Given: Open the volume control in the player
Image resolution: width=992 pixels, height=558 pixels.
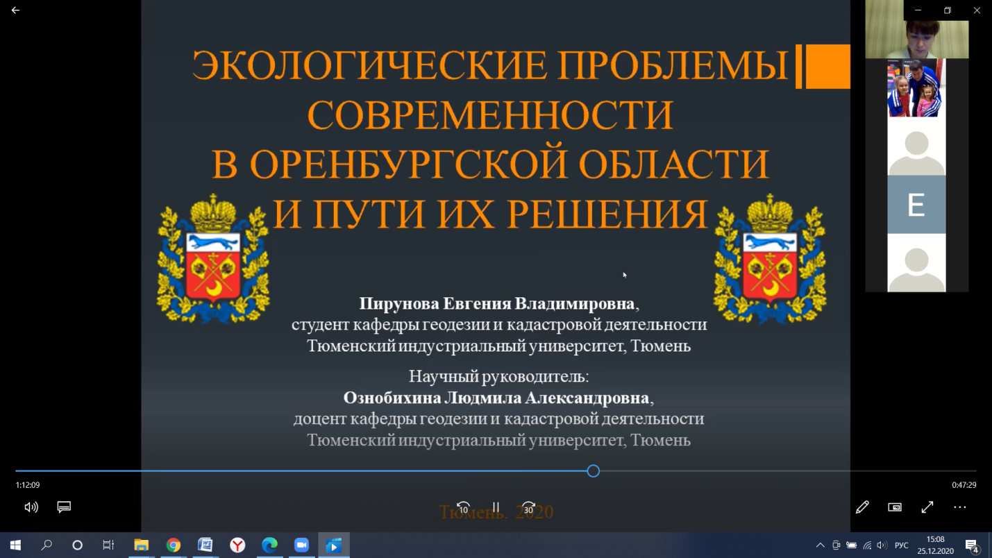Looking at the screenshot, I should pyautogui.click(x=31, y=507).
